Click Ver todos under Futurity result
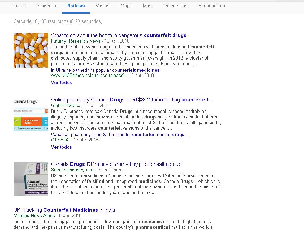This screenshot has width=304, height=230. (x=61, y=82)
